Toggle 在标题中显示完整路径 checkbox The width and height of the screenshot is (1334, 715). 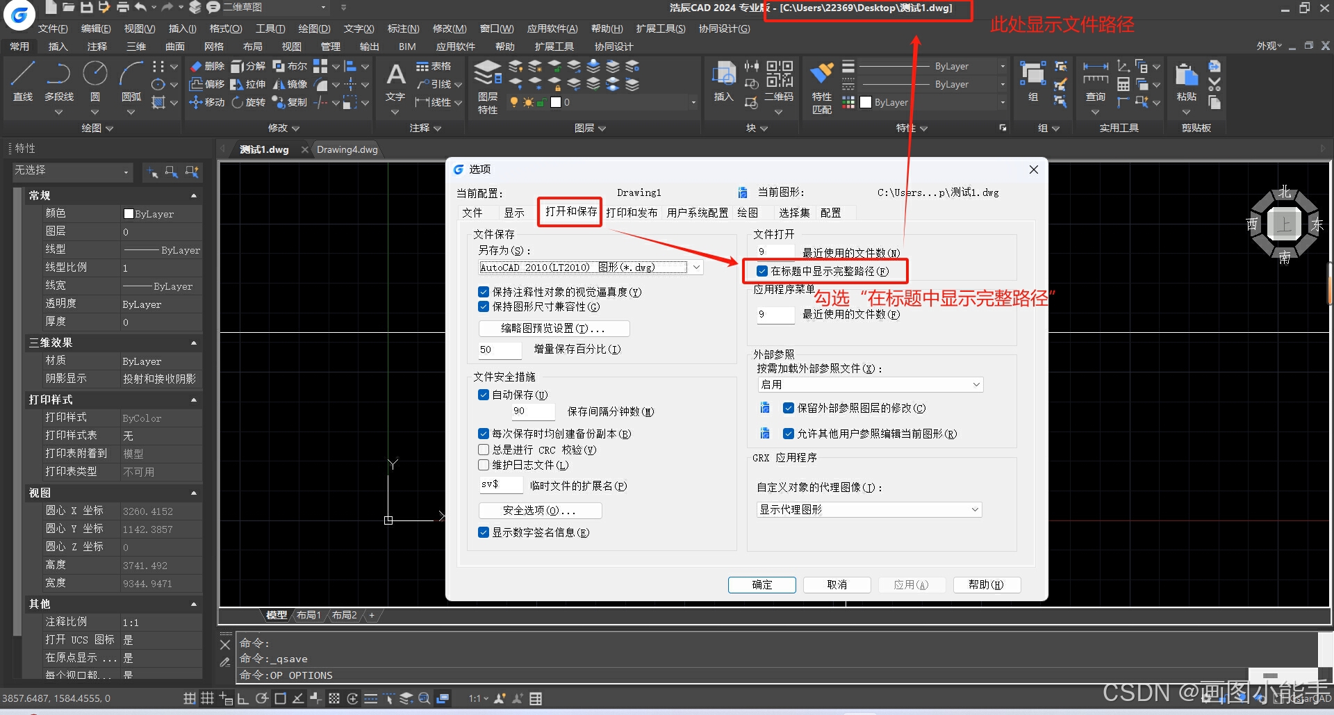(762, 271)
